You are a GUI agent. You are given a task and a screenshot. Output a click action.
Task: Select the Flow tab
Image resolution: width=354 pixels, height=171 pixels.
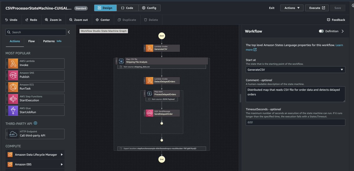(32, 41)
